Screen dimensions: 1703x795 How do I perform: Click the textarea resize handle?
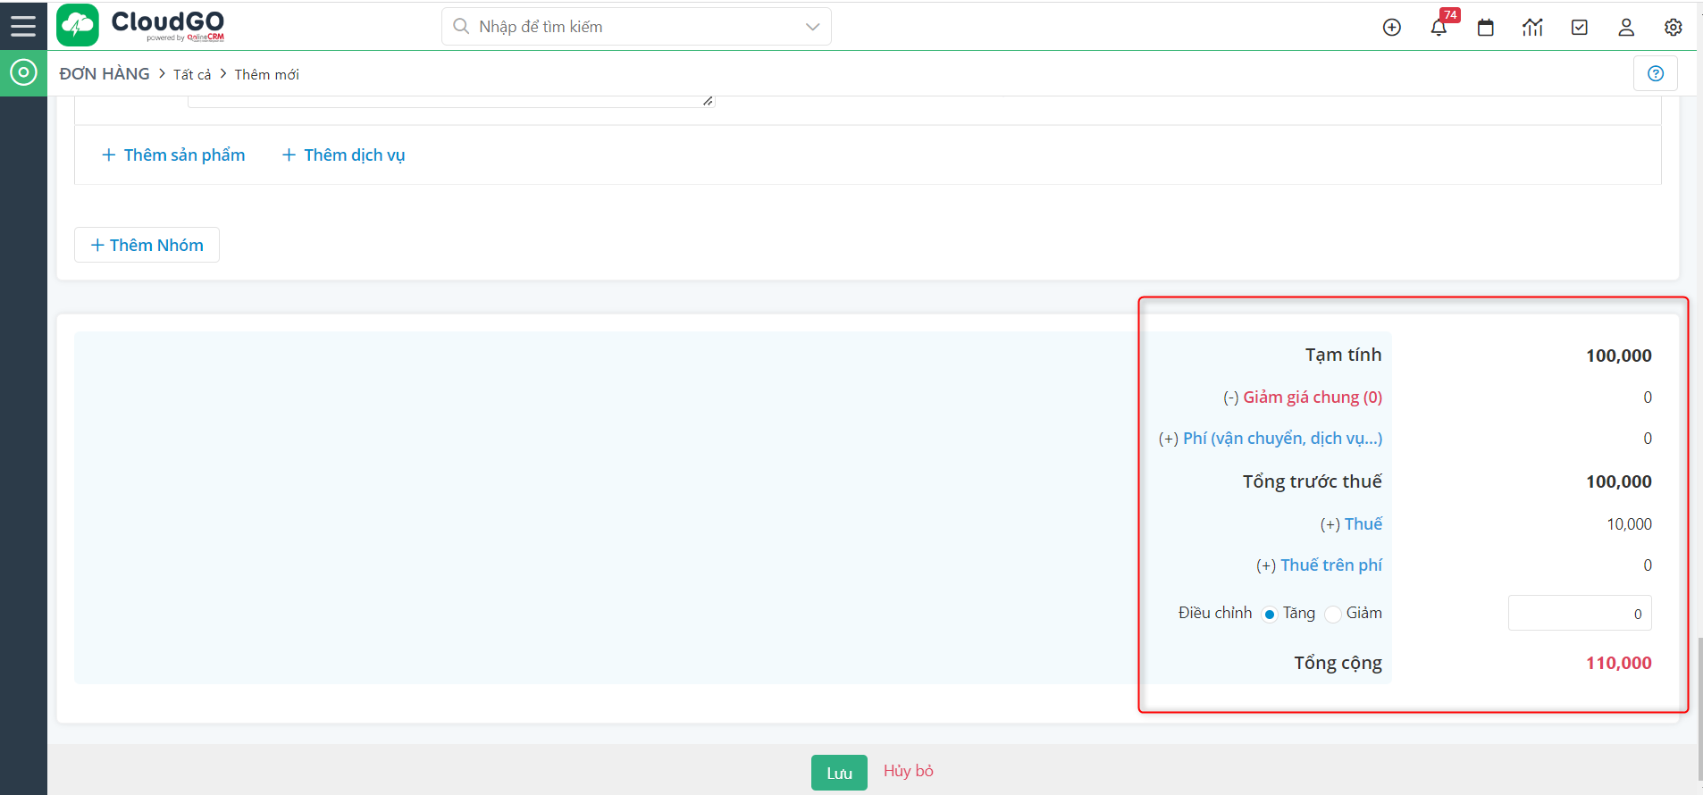click(x=708, y=101)
